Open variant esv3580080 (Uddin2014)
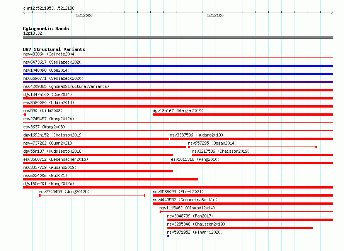This screenshot has width=344, height=251. click(x=49, y=103)
